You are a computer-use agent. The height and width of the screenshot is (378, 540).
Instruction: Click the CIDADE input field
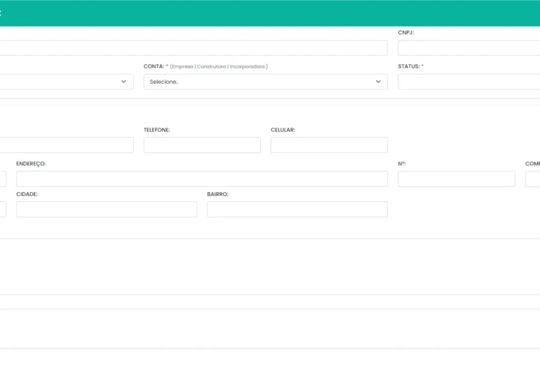[x=106, y=209]
